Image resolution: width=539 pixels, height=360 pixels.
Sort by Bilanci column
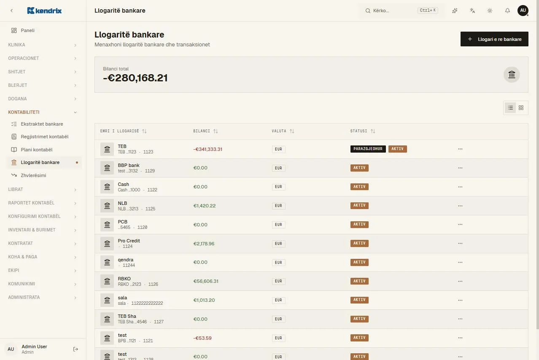click(206, 131)
